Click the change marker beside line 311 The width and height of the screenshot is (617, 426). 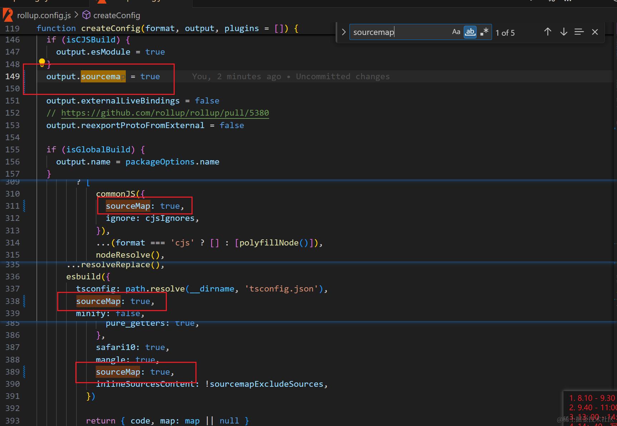(x=24, y=206)
